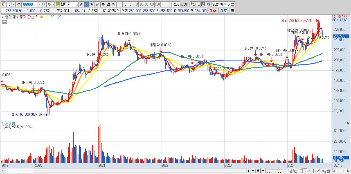Open the 주 market type dropdown arrow

pyautogui.click(x=13, y=4)
